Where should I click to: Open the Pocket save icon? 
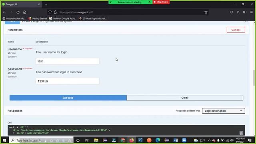pos(231,12)
